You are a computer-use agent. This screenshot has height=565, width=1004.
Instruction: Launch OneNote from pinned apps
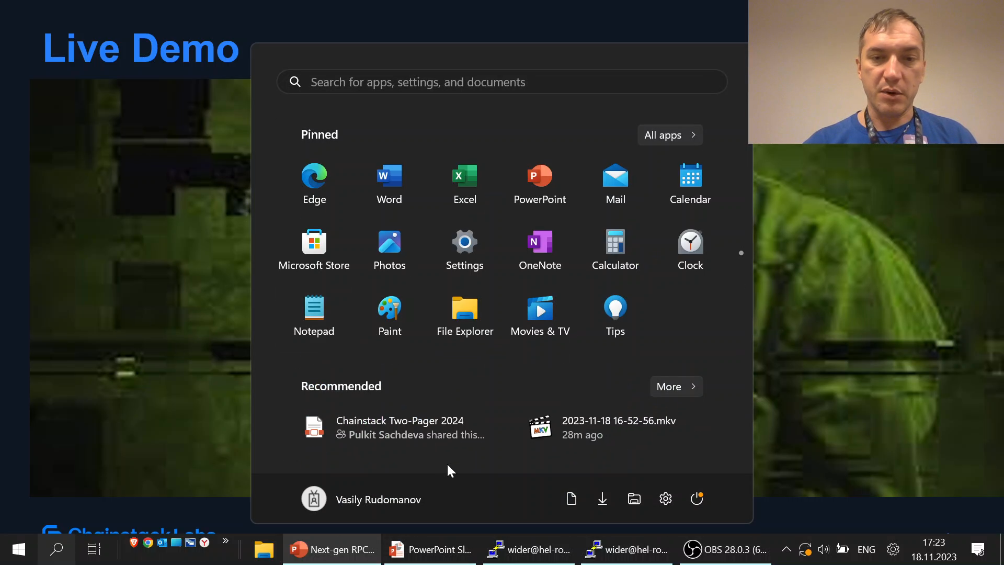click(540, 250)
